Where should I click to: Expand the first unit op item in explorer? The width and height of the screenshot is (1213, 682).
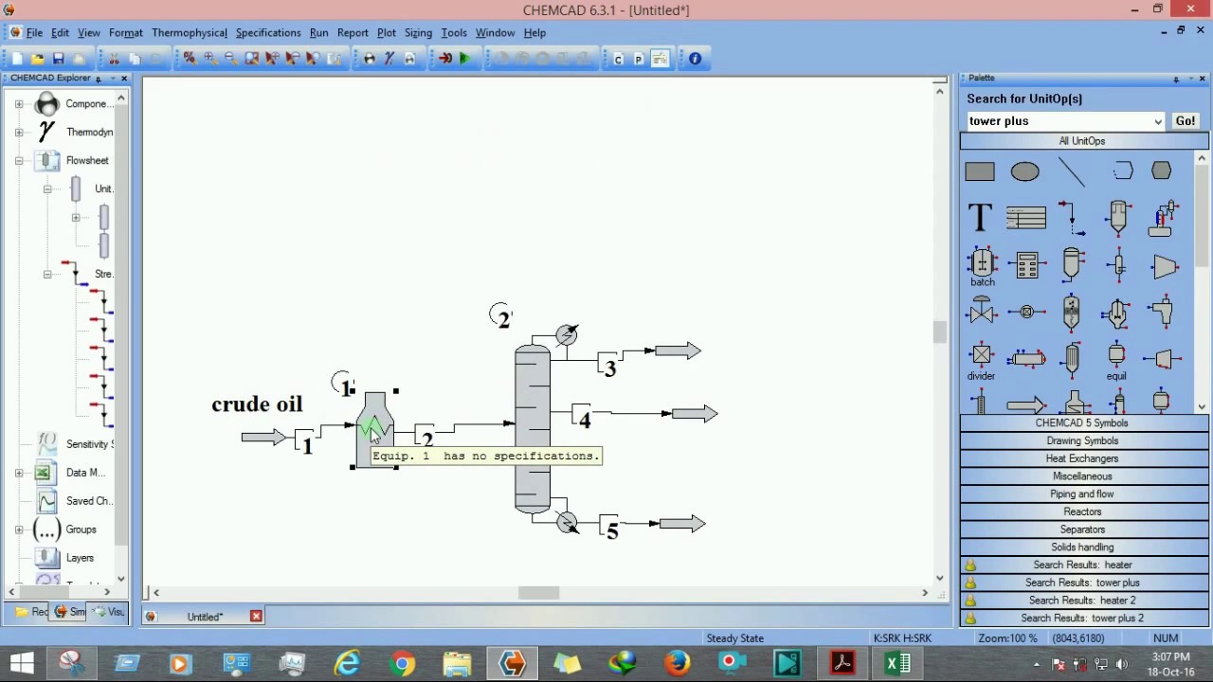[x=76, y=218]
